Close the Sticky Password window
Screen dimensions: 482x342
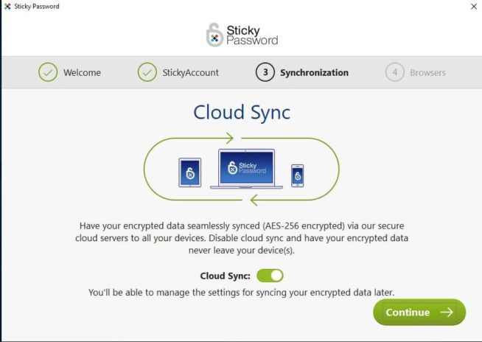(x=473, y=6)
